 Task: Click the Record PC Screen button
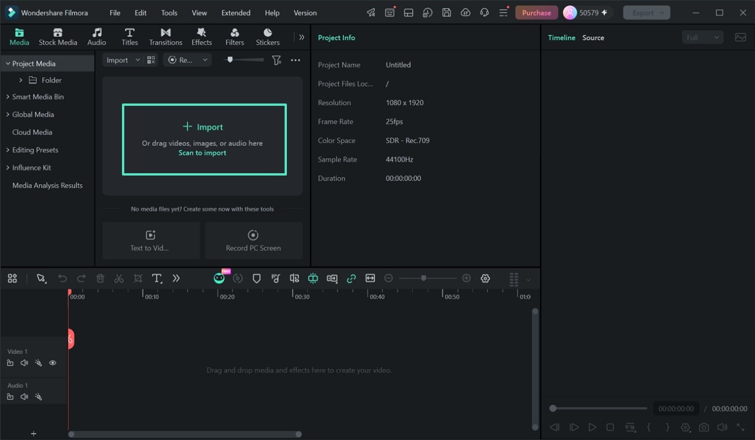253,241
